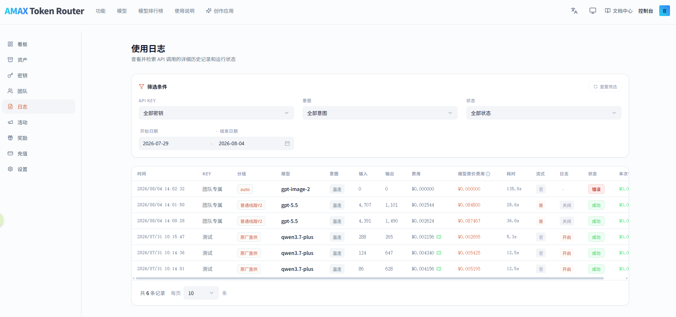Click the funnel icon beside 筛选条件

(142, 87)
